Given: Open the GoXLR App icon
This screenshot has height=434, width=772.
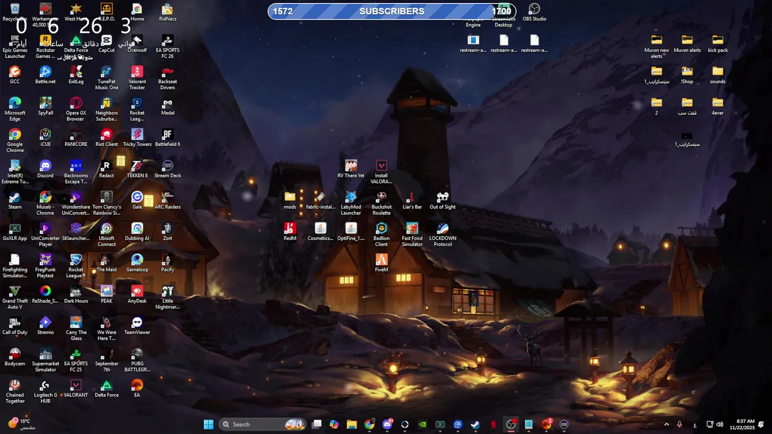Looking at the screenshot, I should click(15, 231).
